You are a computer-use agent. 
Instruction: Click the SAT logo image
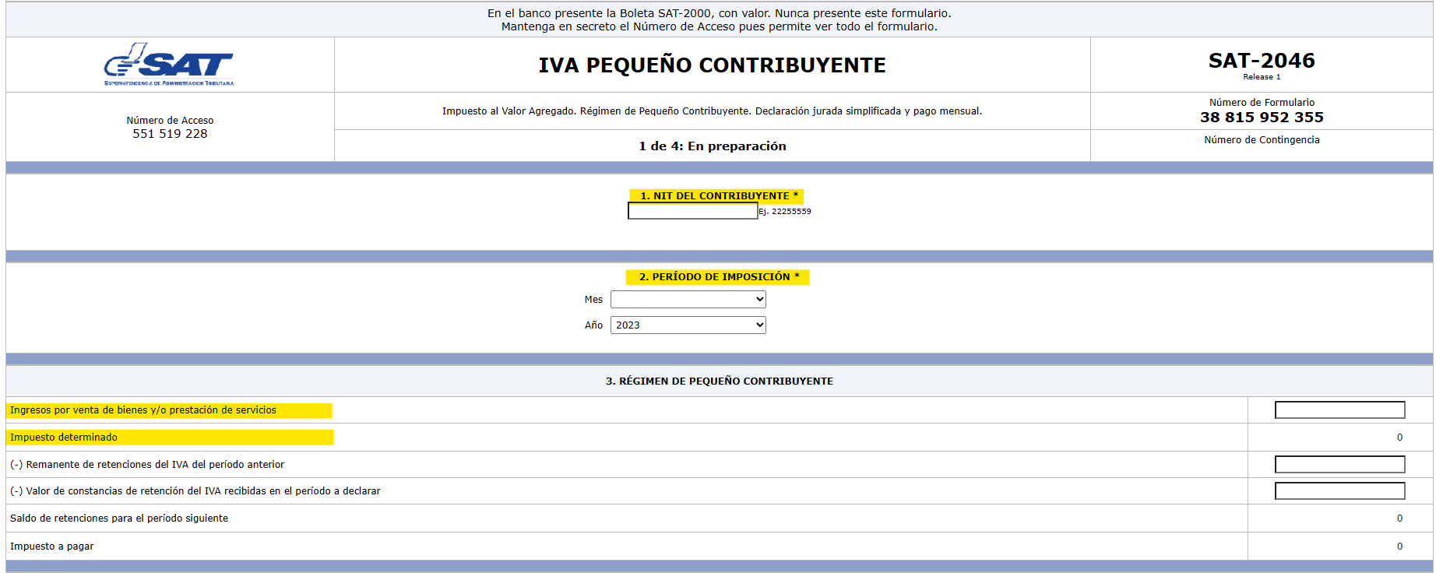tap(169, 64)
